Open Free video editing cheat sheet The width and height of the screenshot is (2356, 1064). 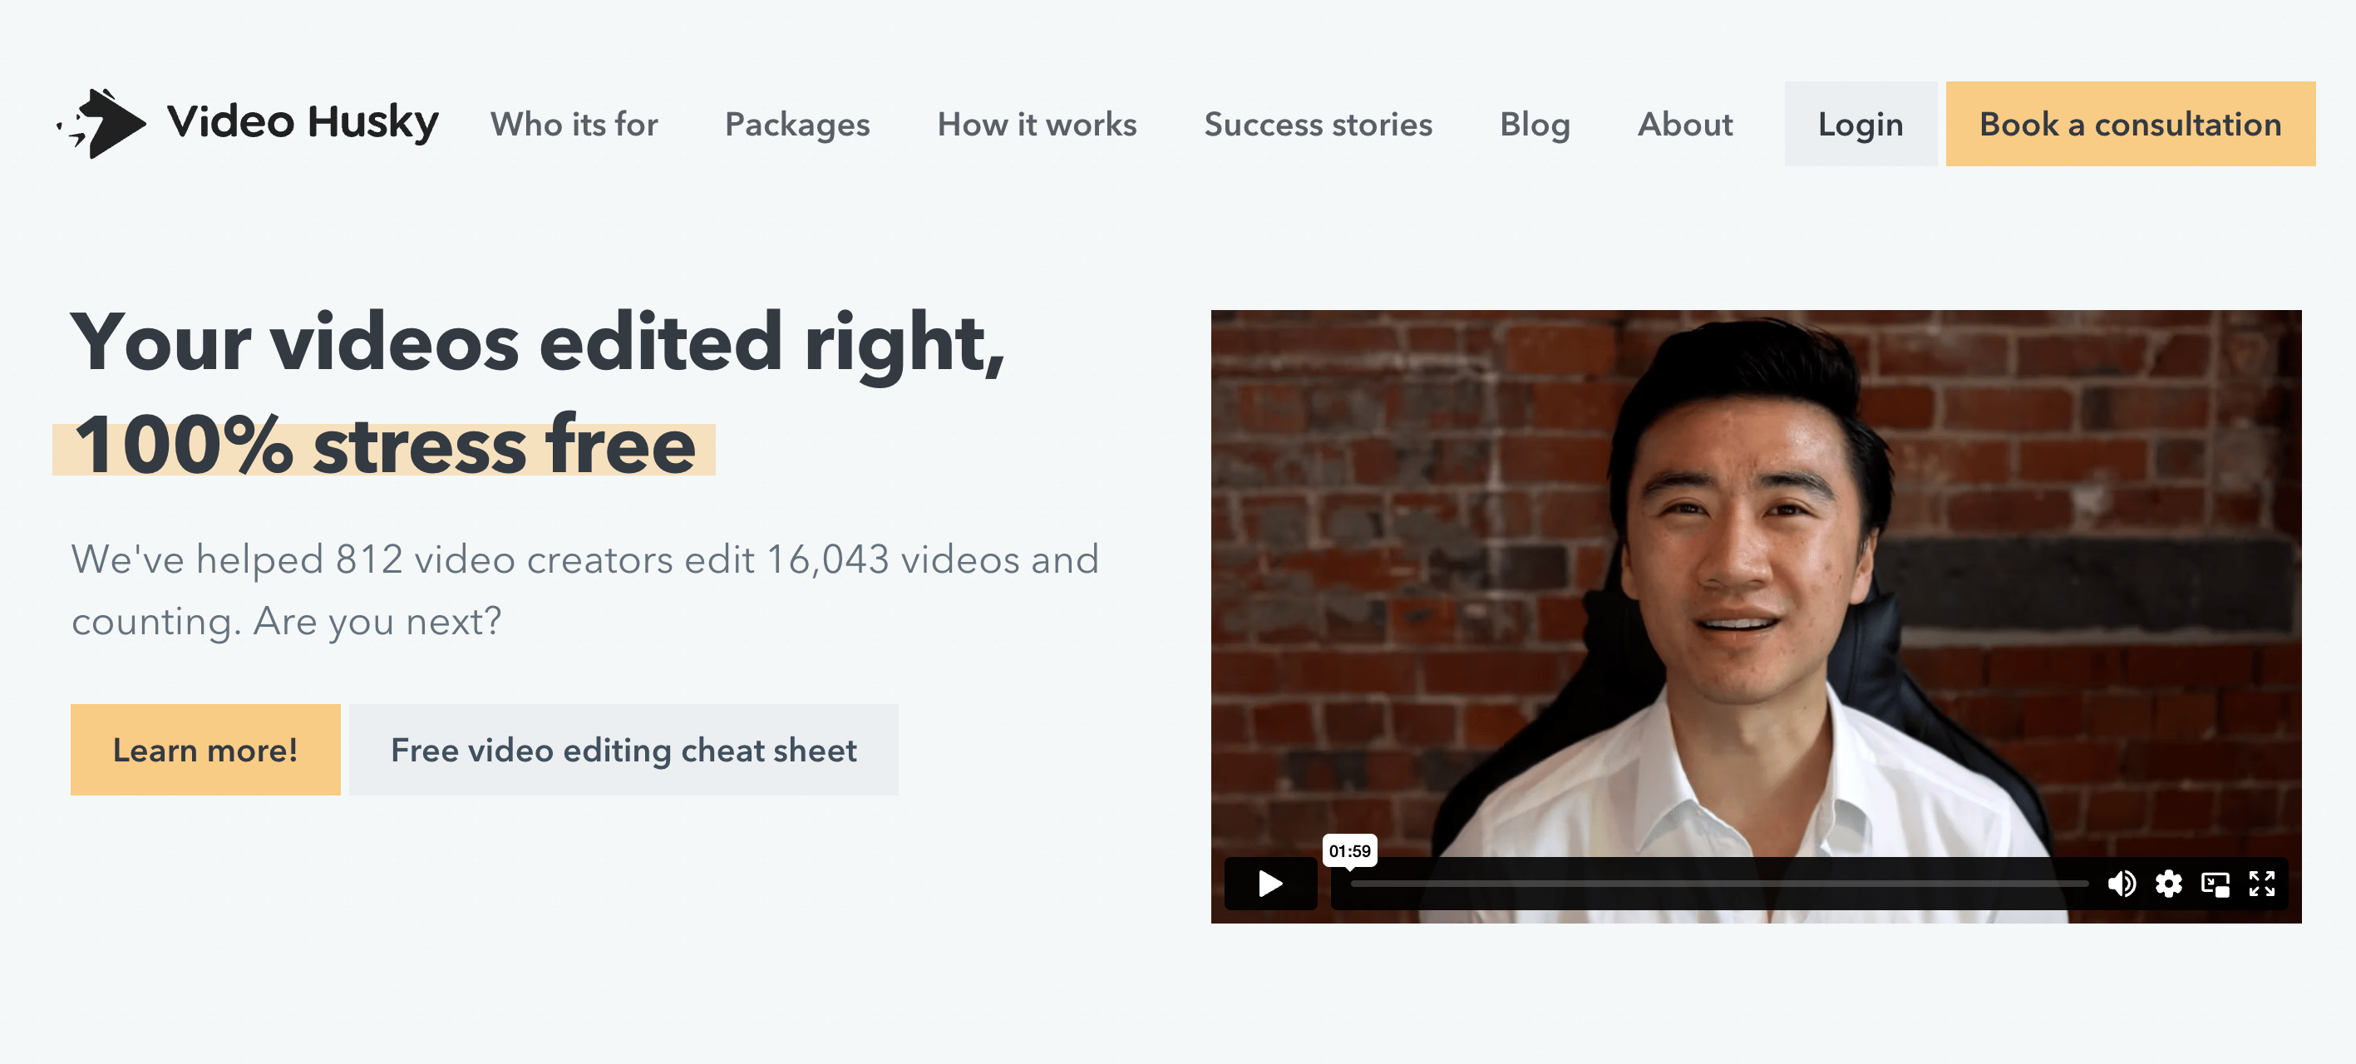[x=624, y=749]
